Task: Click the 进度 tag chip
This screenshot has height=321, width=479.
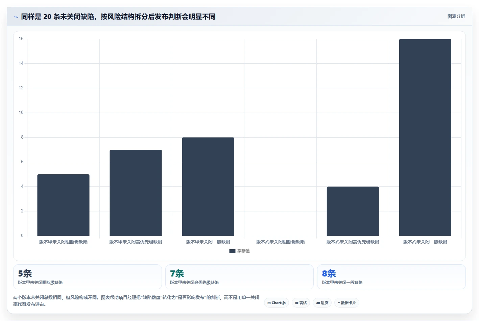Action: (322, 303)
